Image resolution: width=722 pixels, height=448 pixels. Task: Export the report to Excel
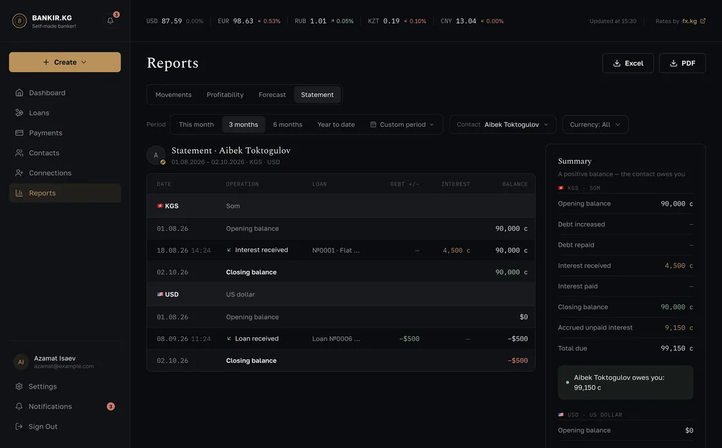point(628,63)
